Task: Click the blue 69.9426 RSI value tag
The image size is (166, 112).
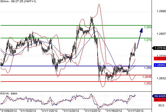Action: 159,96
